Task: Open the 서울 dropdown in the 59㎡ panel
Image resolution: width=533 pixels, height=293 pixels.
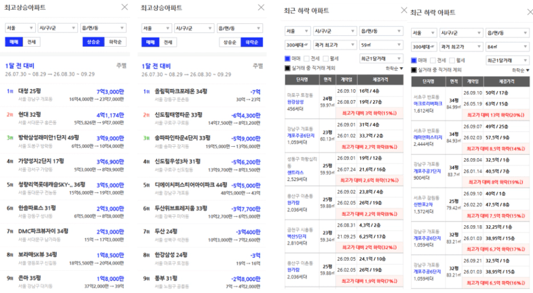Action: 297,31
